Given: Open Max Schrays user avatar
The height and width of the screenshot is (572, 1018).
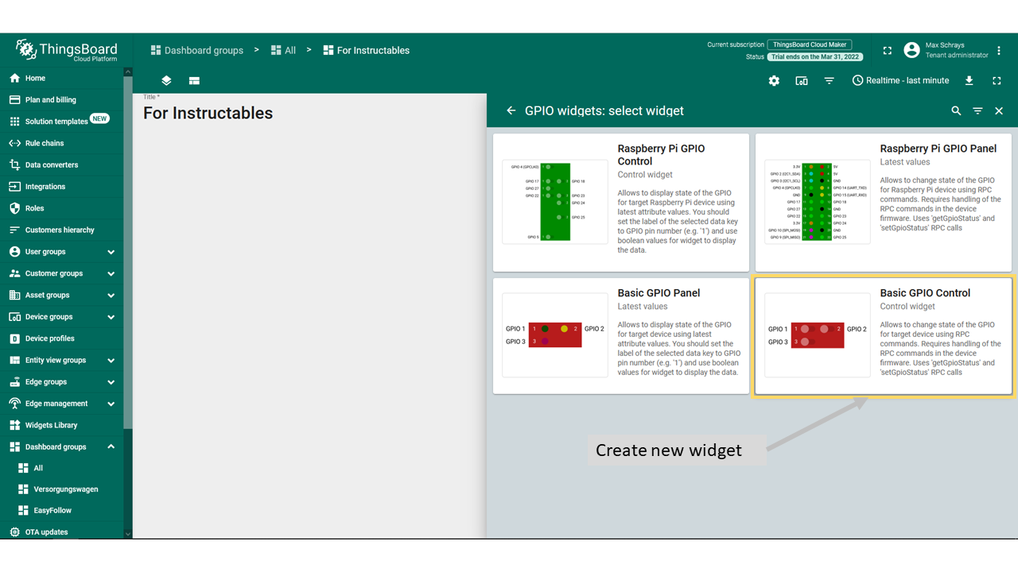Looking at the screenshot, I should (x=911, y=50).
